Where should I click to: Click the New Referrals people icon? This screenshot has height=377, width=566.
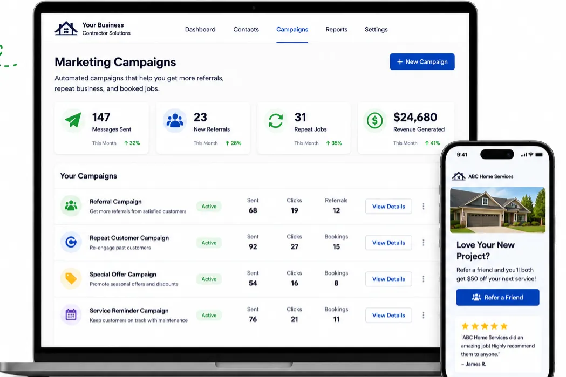(175, 120)
